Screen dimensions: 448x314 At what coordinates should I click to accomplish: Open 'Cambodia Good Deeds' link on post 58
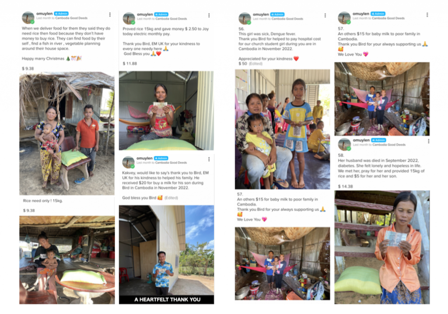click(x=389, y=145)
